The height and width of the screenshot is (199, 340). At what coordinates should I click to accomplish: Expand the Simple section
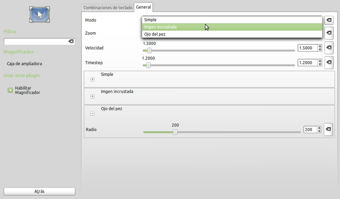point(93,79)
